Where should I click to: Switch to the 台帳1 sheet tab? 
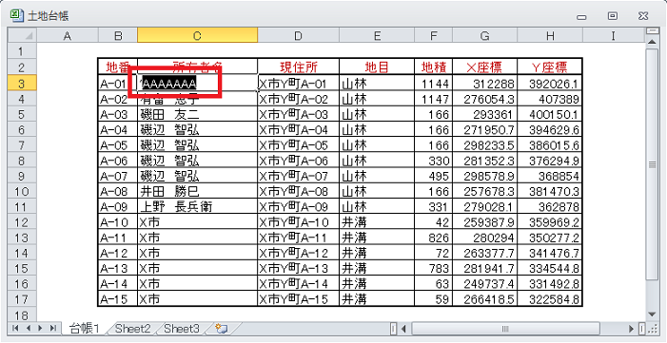[x=85, y=328]
